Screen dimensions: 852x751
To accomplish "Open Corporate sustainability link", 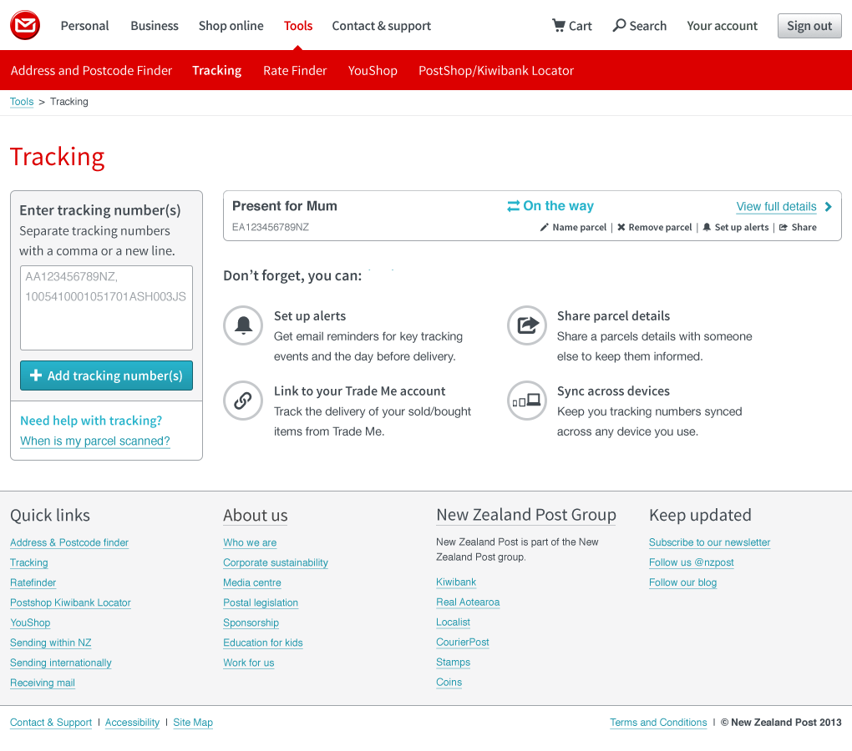I will pyautogui.click(x=276, y=562).
